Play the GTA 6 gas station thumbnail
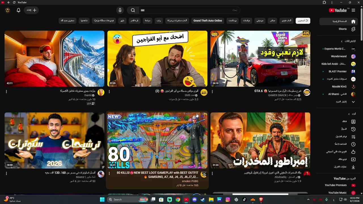 tap(260, 59)
